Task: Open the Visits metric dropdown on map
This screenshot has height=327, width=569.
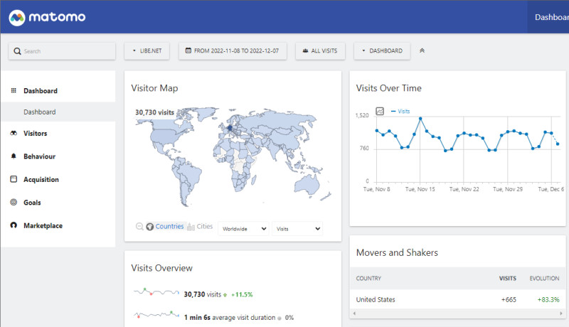Action: point(297,229)
